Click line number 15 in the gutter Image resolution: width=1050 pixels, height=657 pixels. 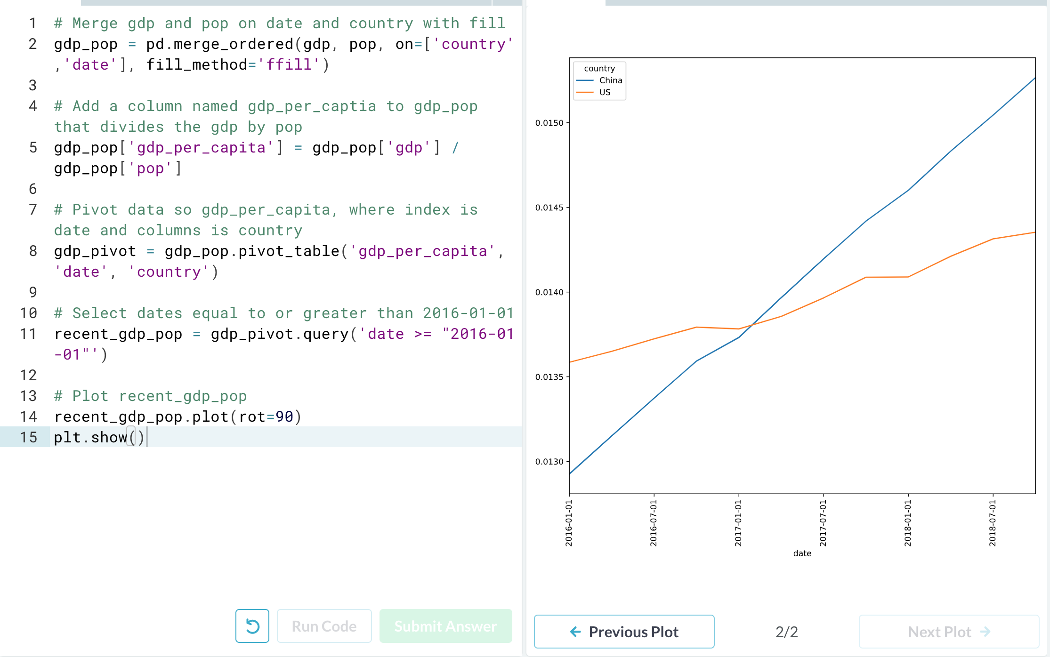click(28, 437)
